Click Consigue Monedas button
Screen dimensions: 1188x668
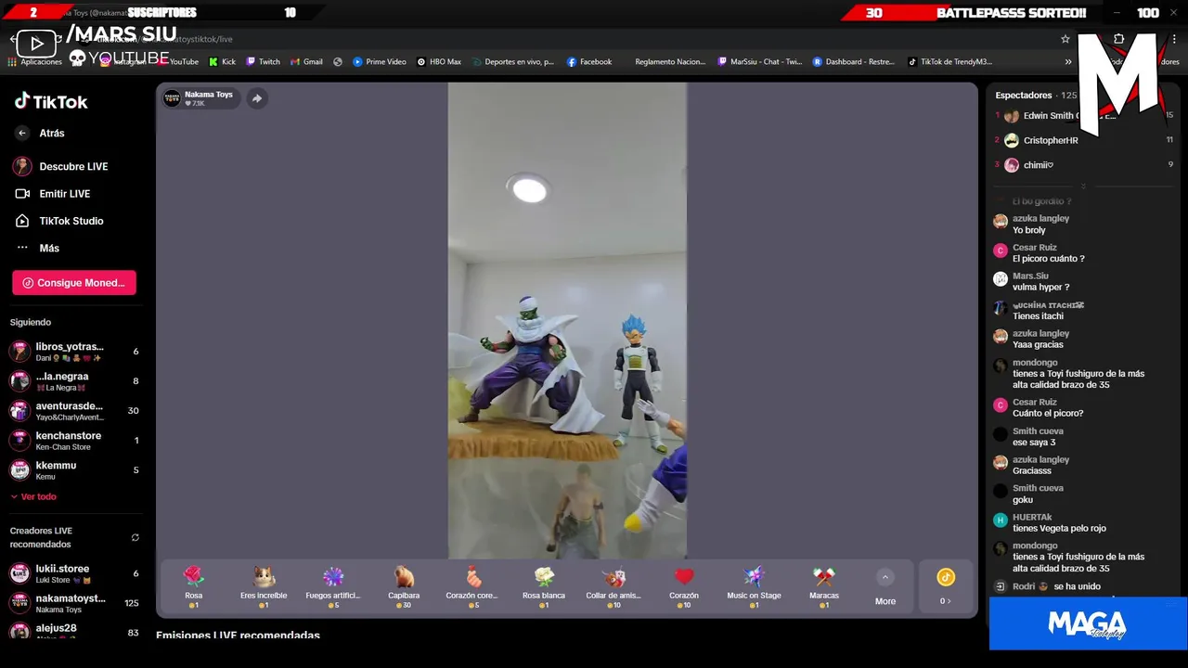(x=74, y=283)
